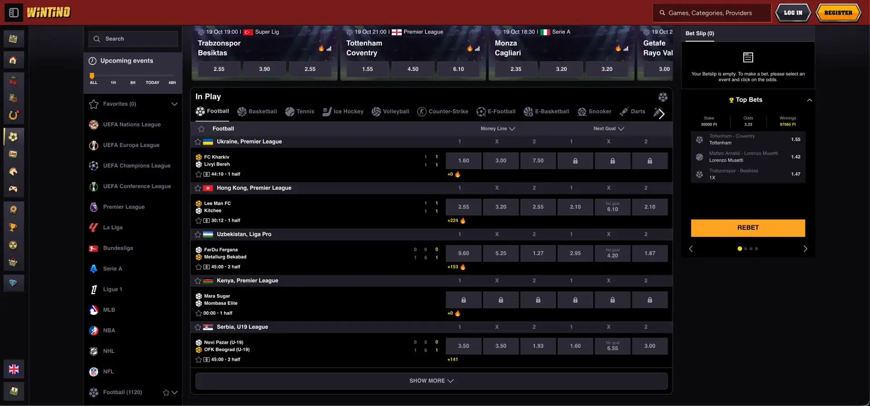
Task: Open the Money Line market dropdown
Action: click(498, 129)
